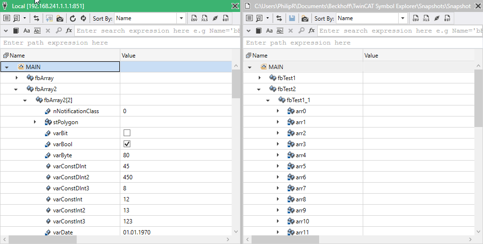
Task: Toggle match case (Aa) in Local pane search
Action: coord(27,31)
